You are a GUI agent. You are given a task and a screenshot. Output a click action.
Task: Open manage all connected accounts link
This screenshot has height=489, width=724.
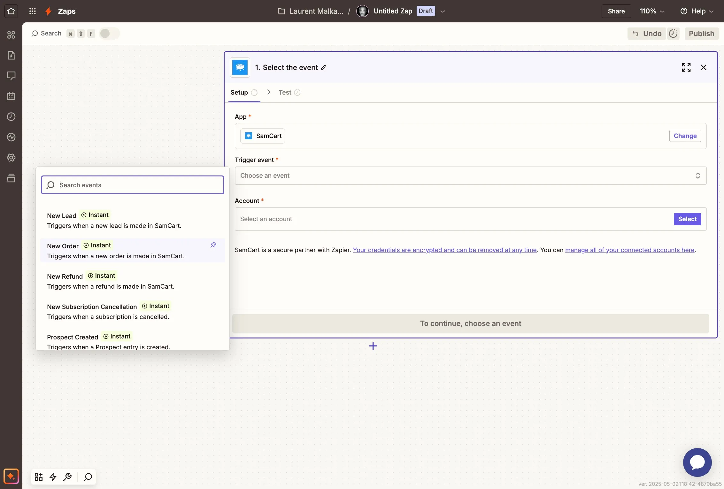click(x=630, y=250)
